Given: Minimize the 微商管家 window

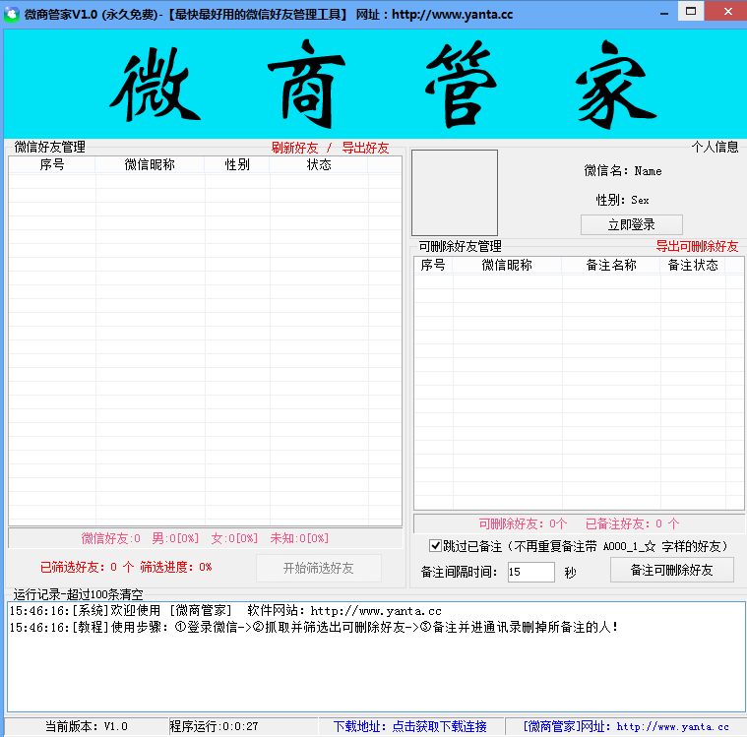Looking at the screenshot, I should coord(664,14).
